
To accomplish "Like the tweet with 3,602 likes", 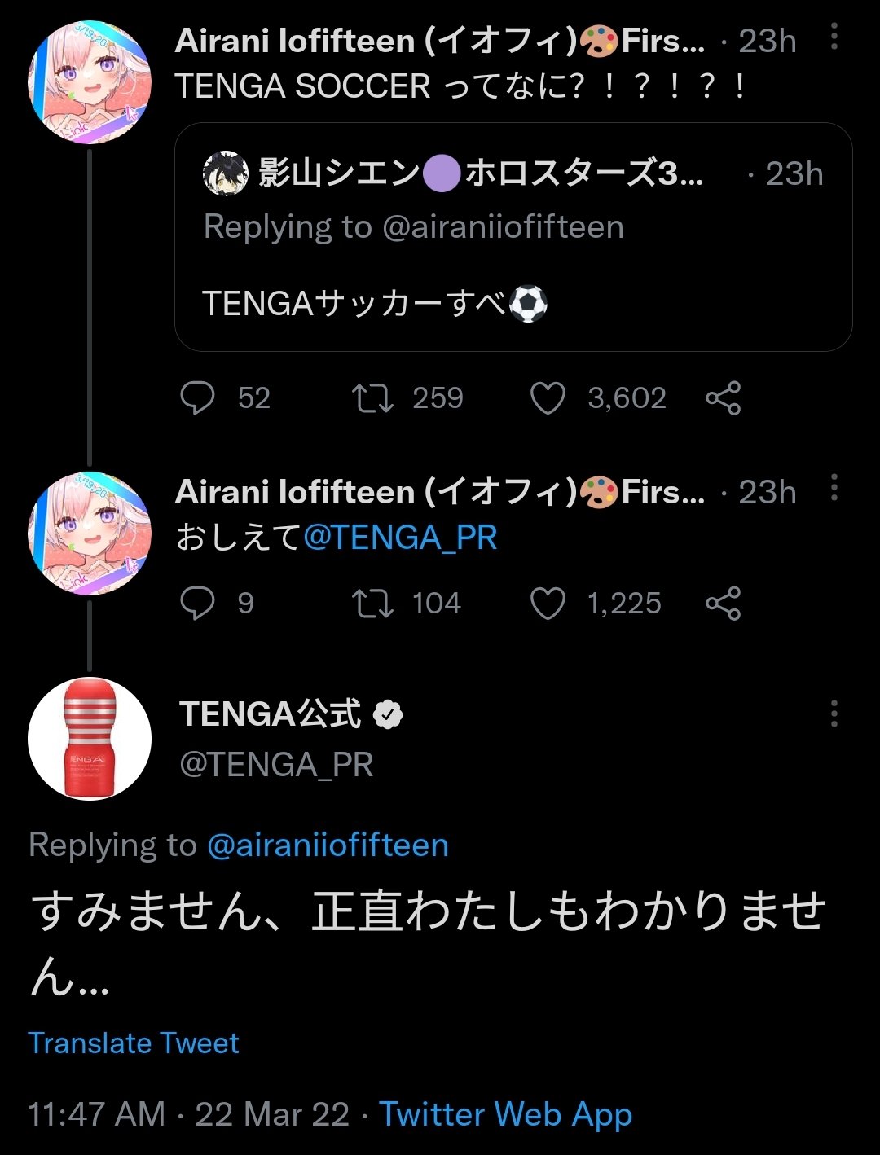I will pyautogui.click(x=548, y=398).
